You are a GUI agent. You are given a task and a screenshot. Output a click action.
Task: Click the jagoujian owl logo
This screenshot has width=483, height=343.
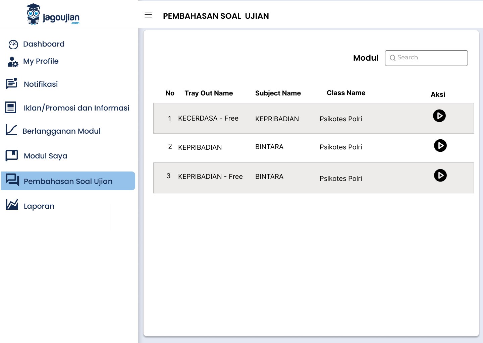tap(53, 14)
